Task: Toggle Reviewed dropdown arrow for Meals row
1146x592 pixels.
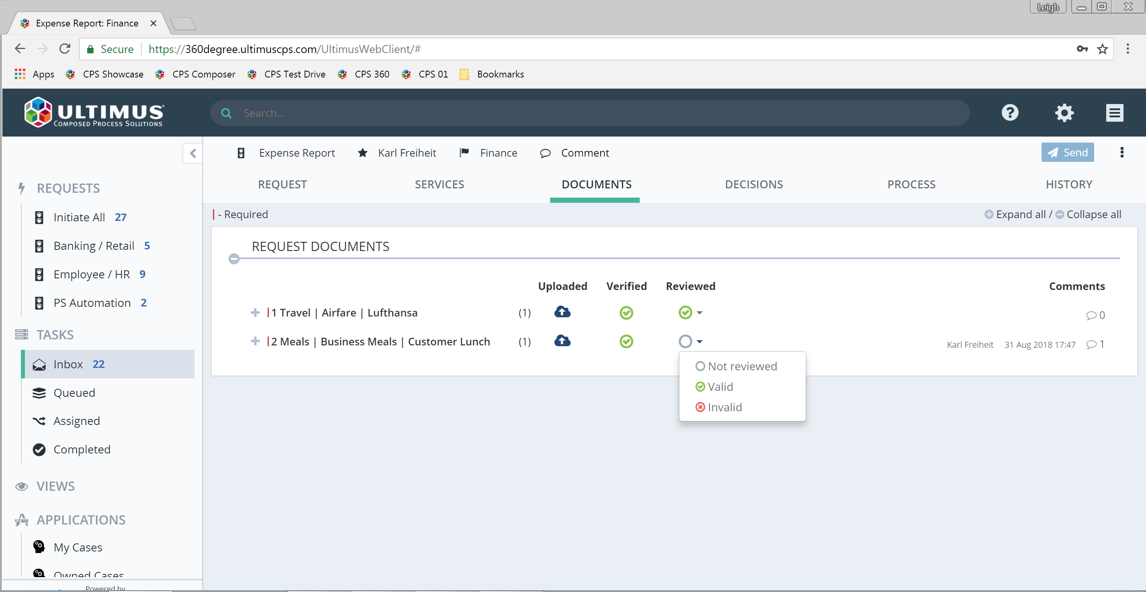Action: pyautogui.click(x=699, y=342)
